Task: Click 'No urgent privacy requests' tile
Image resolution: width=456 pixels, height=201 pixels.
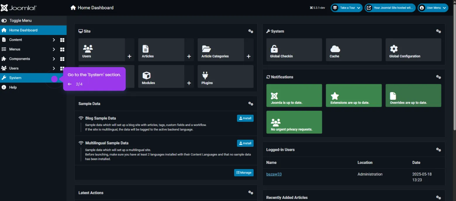Action: [x=294, y=122]
